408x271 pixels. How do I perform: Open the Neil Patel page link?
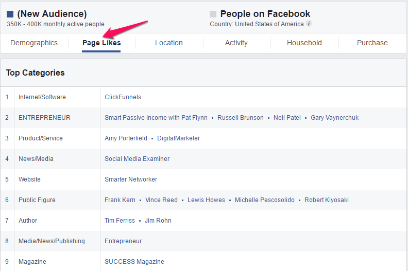click(287, 118)
